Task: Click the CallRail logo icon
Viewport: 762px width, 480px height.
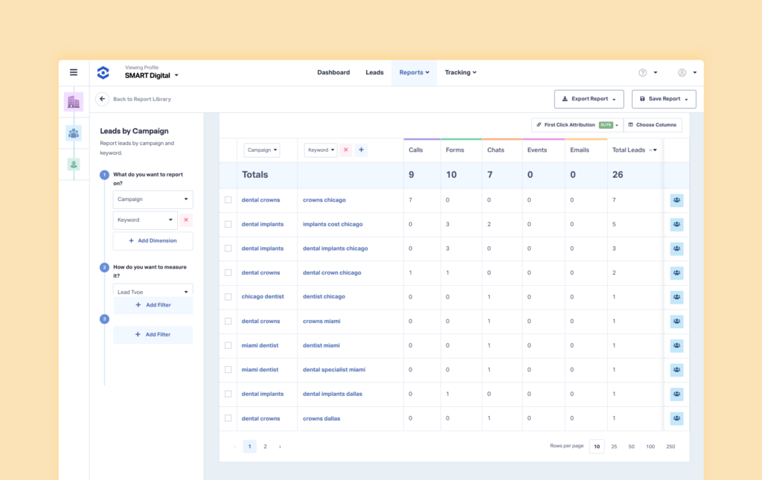Action: pos(103,72)
